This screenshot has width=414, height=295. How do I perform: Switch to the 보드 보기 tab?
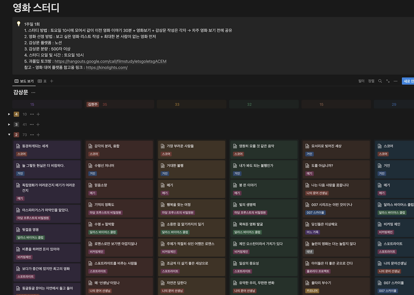(x=24, y=81)
